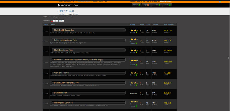
Task: Sort table by Last Updated column header
Action: tap(169, 24)
